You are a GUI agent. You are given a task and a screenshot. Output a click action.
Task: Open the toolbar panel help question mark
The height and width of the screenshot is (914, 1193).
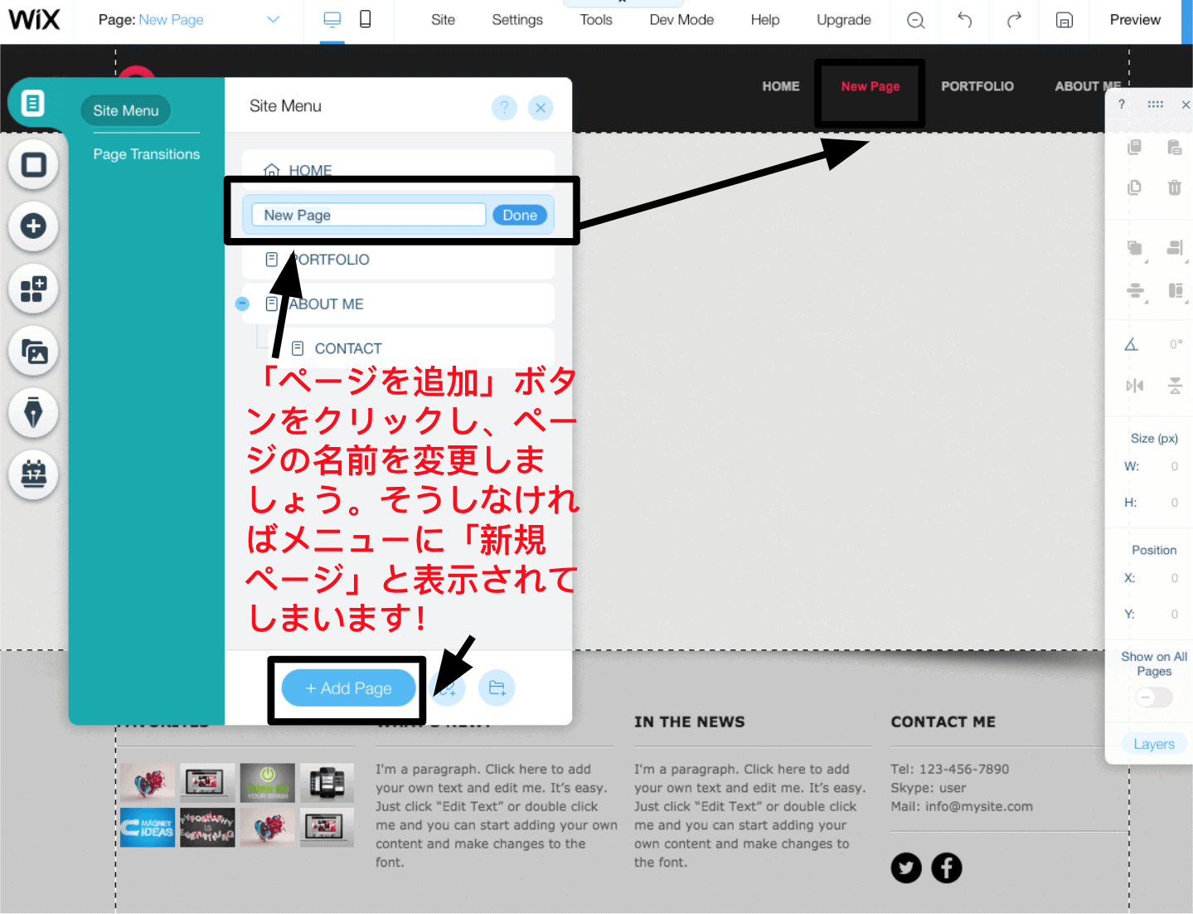[x=1122, y=104]
